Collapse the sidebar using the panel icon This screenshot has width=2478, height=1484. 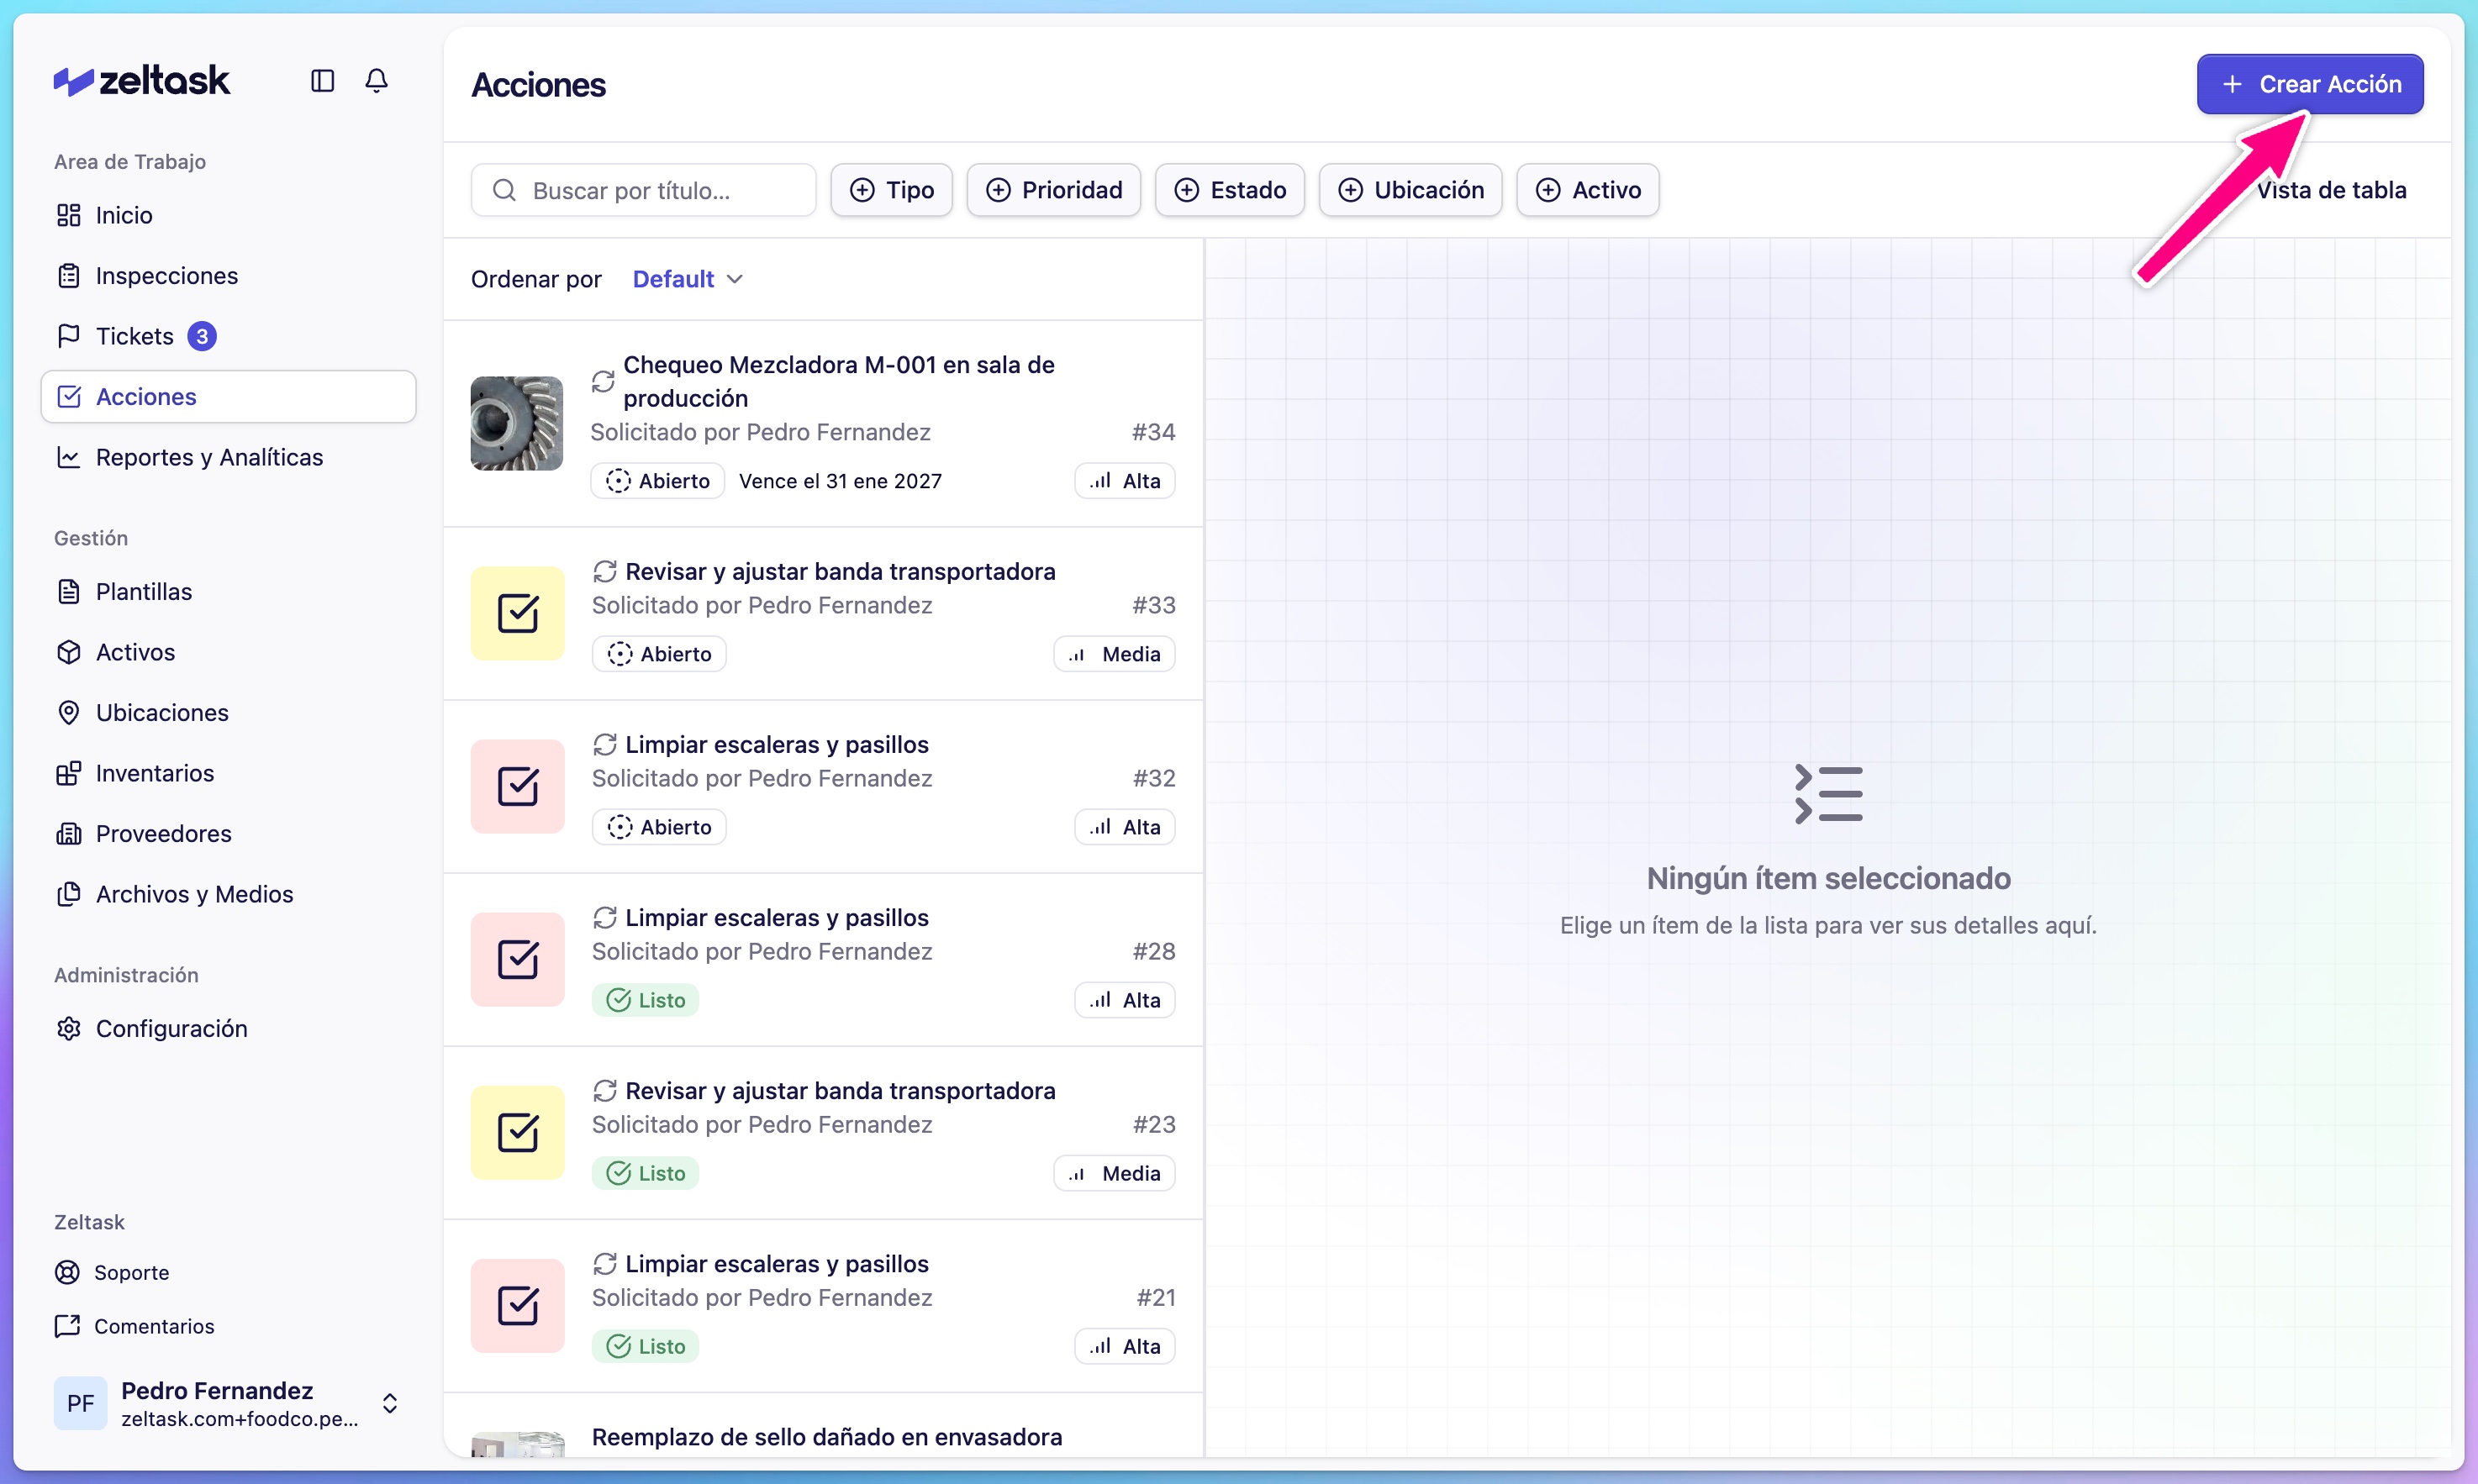tap(321, 81)
